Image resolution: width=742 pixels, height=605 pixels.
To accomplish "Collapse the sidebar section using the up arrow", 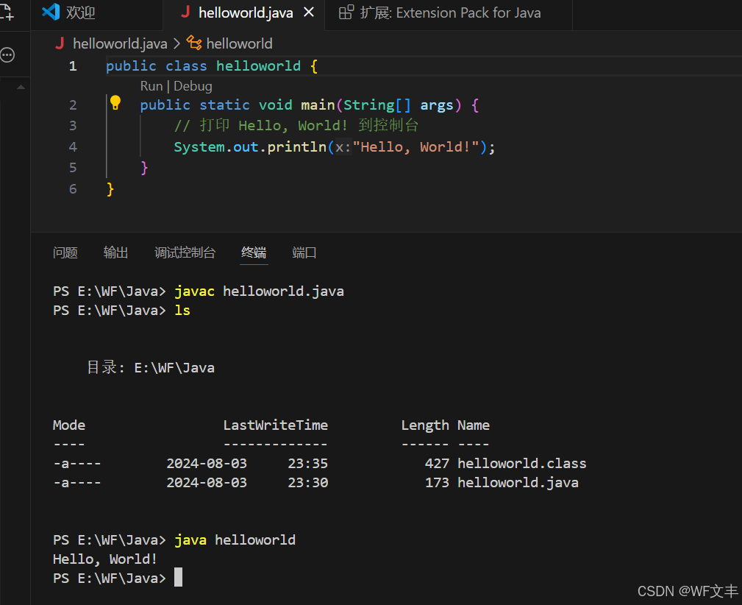I will tap(21, 87).
